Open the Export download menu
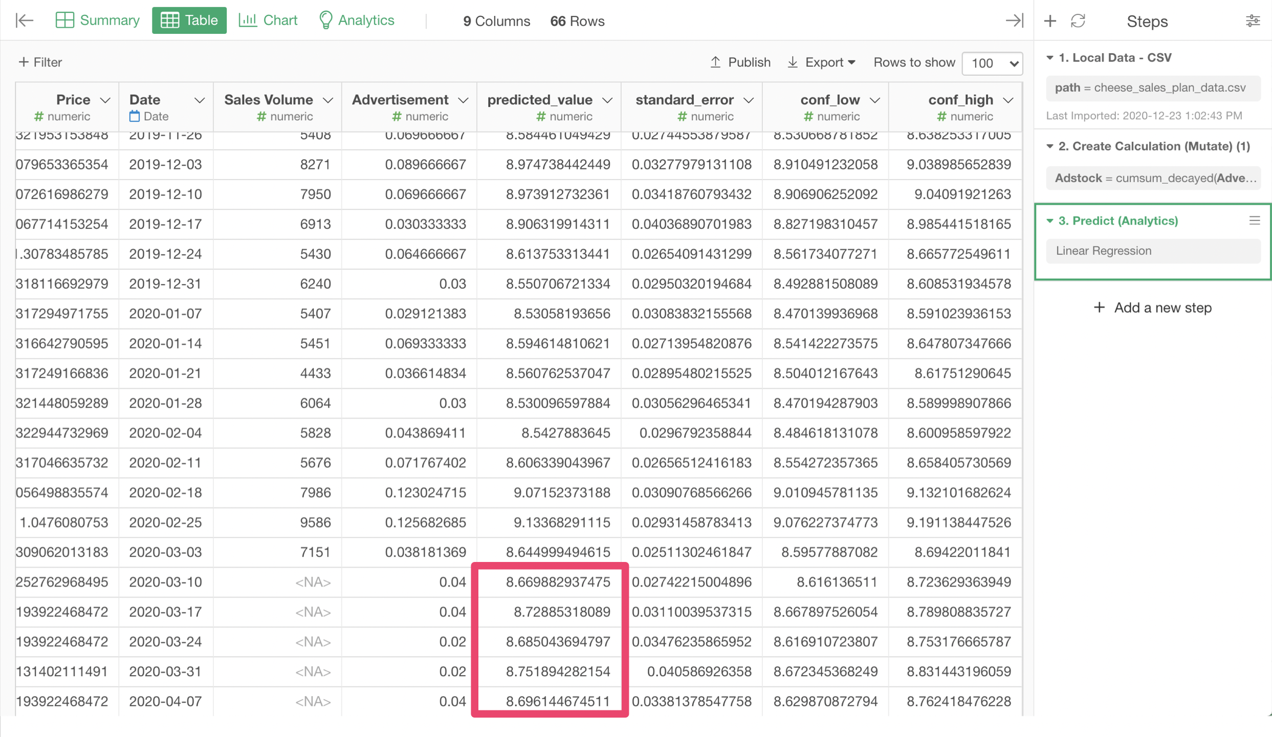The width and height of the screenshot is (1272, 737). click(x=821, y=62)
